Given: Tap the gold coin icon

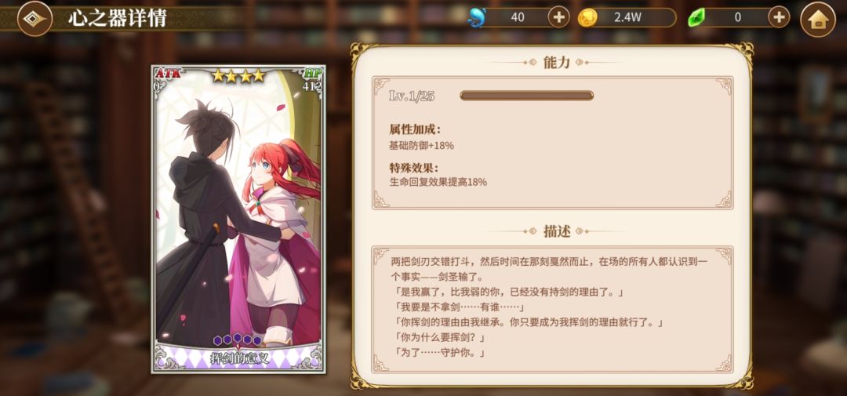Looking at the screenshot, I should (x=587, y=18).
